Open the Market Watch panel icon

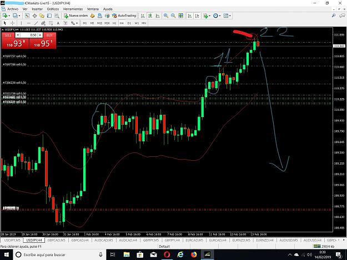pos(27,16)
